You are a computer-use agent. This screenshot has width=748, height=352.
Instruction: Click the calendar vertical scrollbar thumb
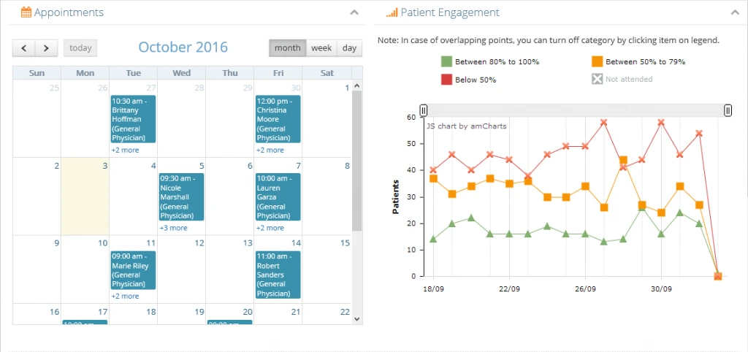point(356,161)
